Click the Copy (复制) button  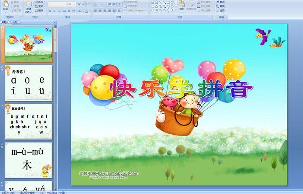tap(15, 6)
